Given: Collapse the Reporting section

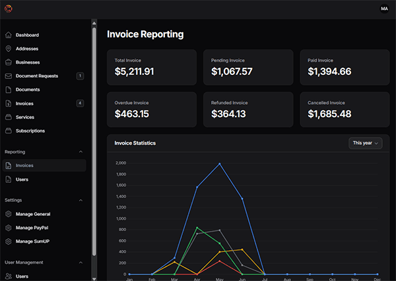Looking at the screenshot, I should coord(81,152).
